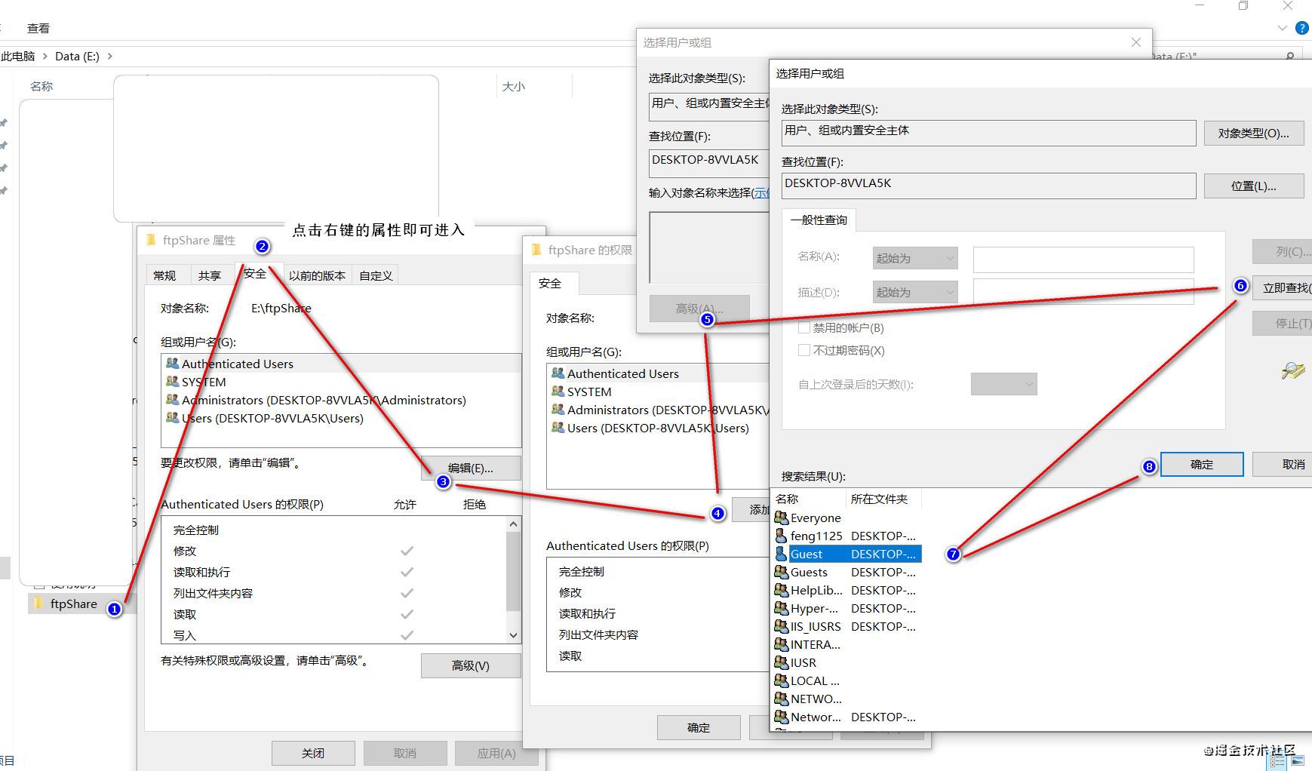Screen dimensions: 1312x771
Task: Click 取消 in select user dialog
Action: click(x=1283, y=464)
